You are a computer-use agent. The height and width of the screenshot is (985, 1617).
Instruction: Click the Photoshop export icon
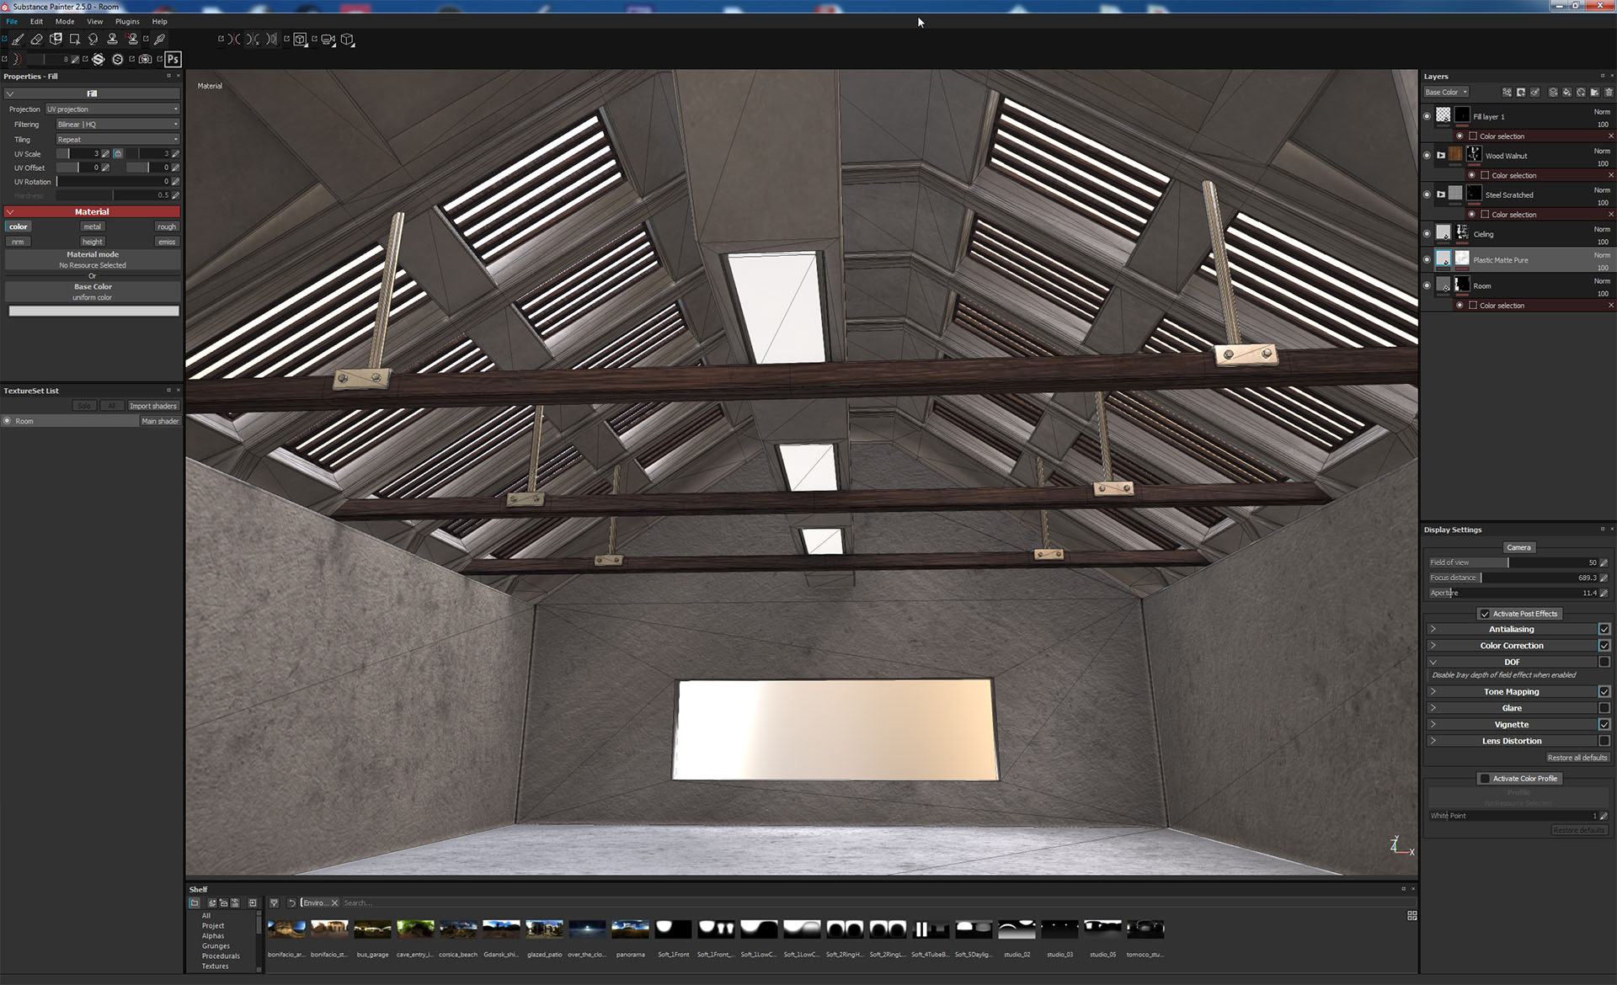(x=173, y=59)
